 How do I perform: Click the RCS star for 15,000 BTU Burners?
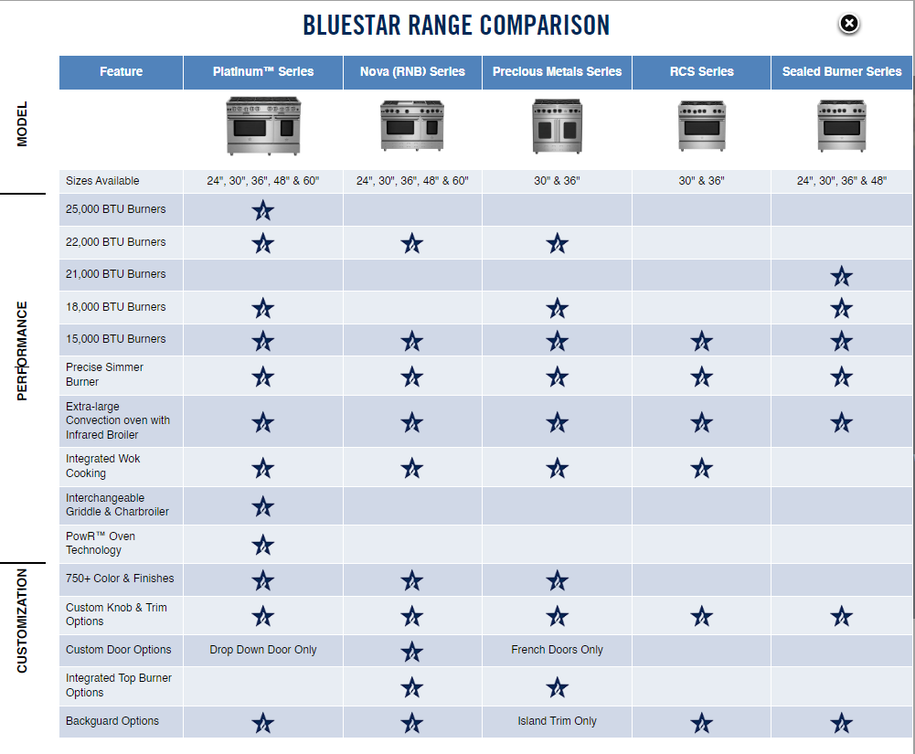701,341
